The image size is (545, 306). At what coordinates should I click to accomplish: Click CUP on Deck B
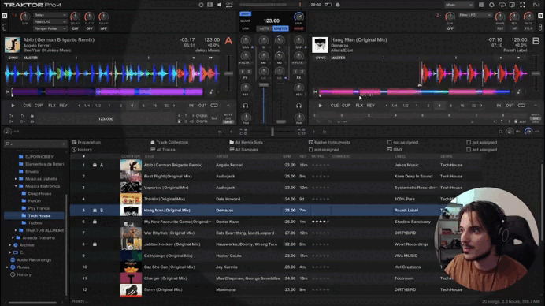pyautogui.click(x=346, y=106)
